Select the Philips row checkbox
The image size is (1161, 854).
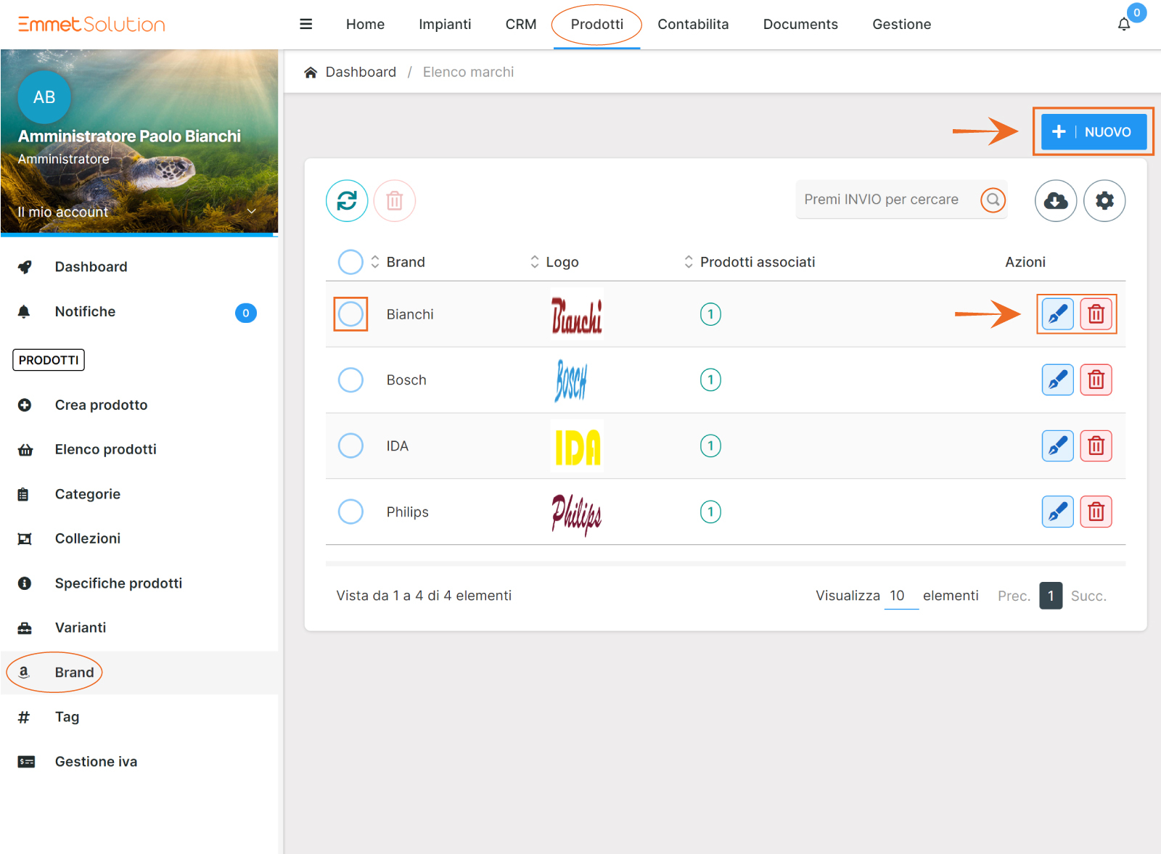click(x=350, y=512)
